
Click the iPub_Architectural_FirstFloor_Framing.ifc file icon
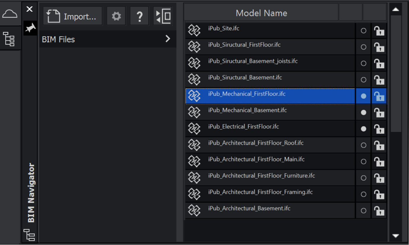pos(194,194)
